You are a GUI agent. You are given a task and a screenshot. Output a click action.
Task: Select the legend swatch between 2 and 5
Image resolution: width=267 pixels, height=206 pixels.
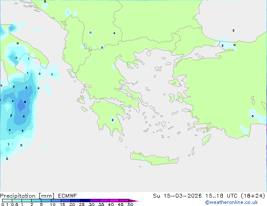(x=36, y=201)
